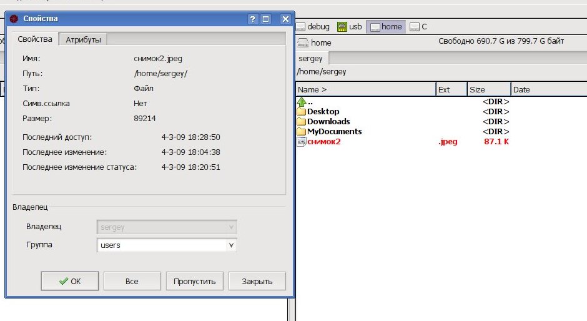Select the Свойства tab

point(35,39)
